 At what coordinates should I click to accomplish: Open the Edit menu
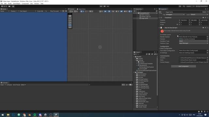[x=5, y=4]
